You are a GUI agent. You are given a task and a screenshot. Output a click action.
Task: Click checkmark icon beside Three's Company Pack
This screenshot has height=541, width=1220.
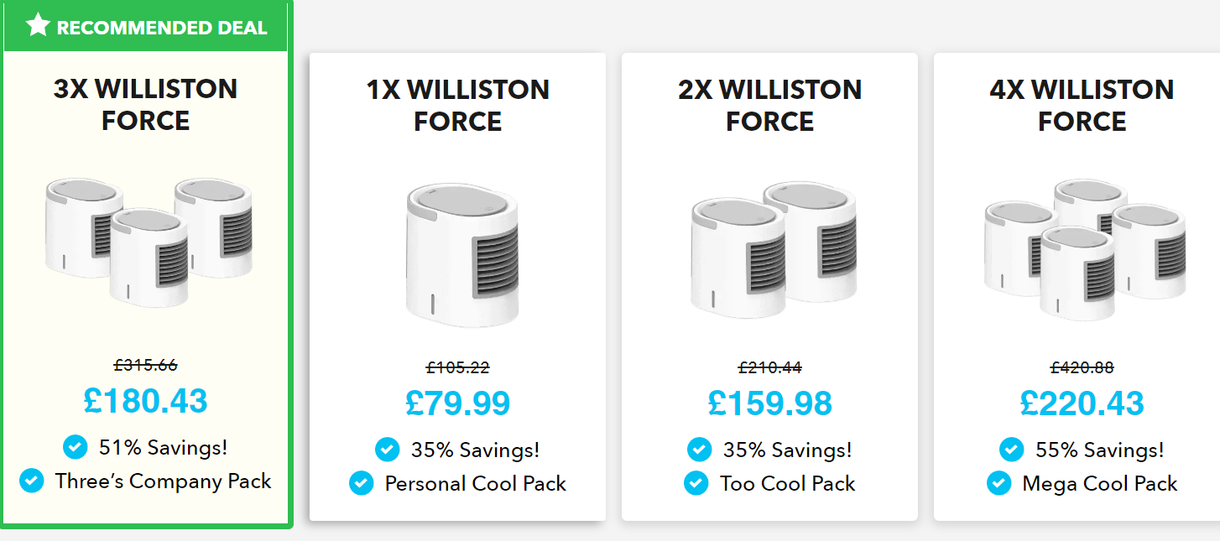coord(31,481)
